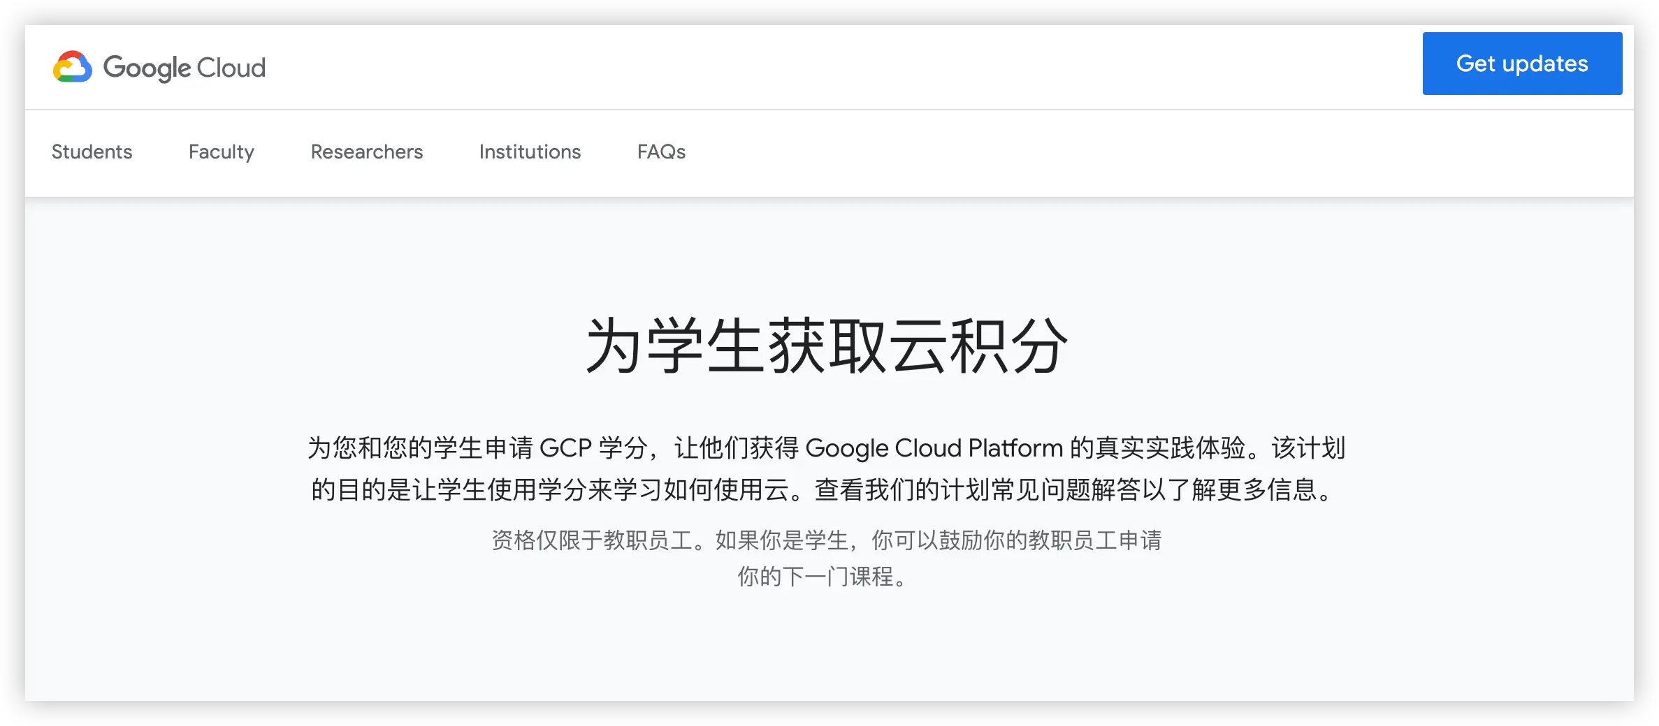Screen dimensions: 1659x726
Task: Switch to the Faculty tab
Action: click(x=222, y=151)
